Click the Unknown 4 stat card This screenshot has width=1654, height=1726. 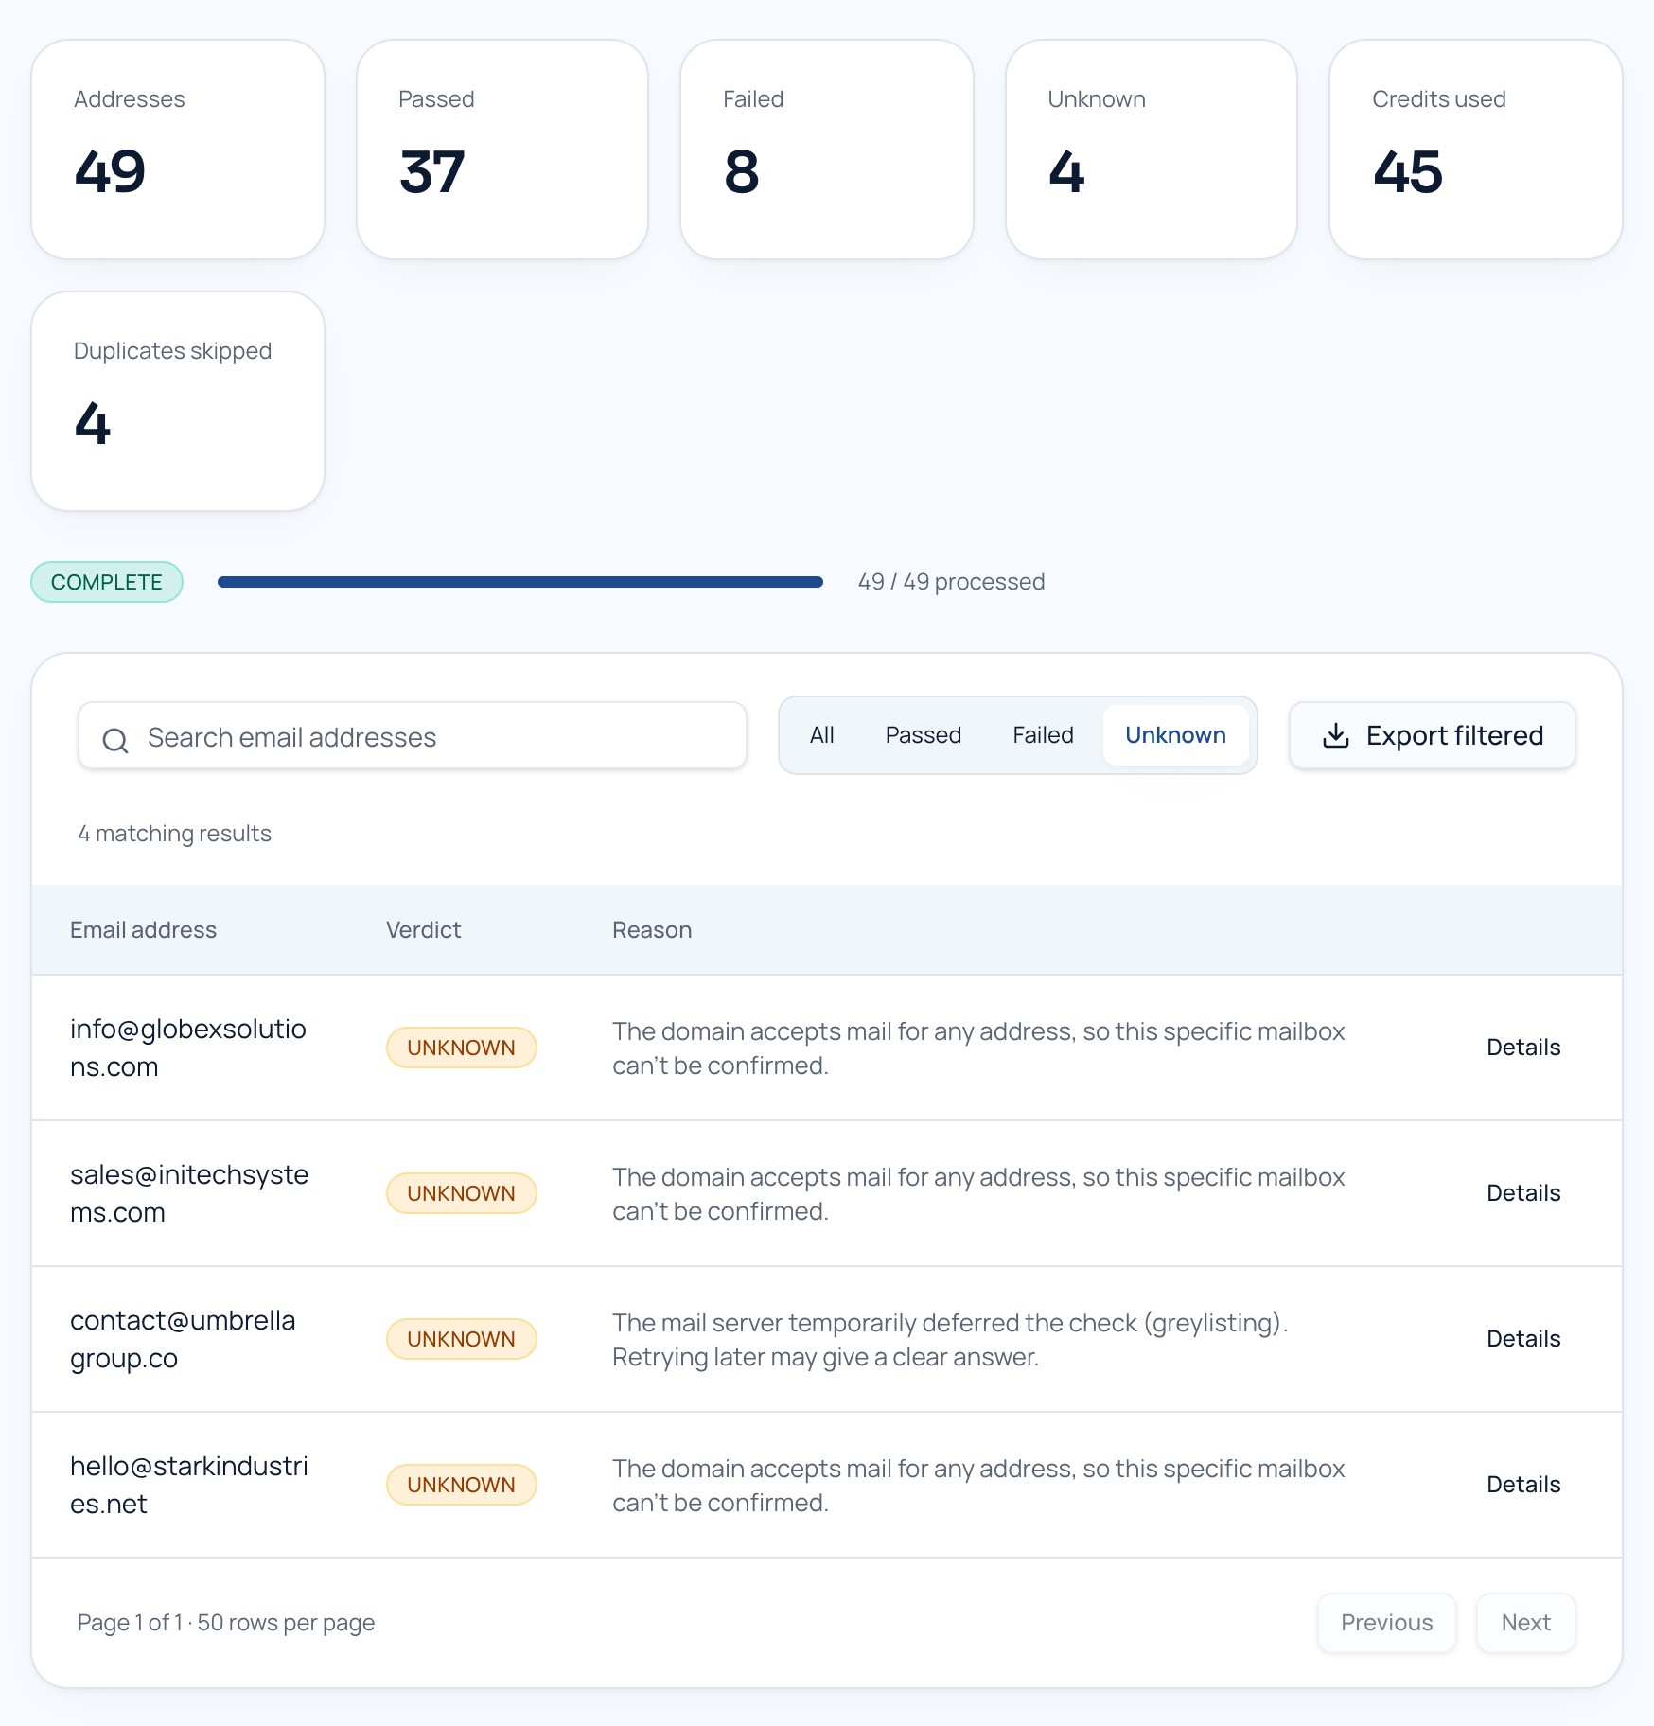click(1152, 150)
